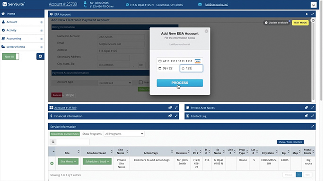
Task: Sort the table by Action Tags column
Action: click(152, 152)
